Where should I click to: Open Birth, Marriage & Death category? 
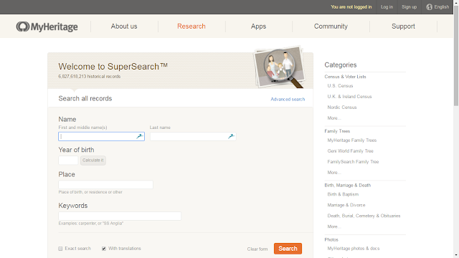pos(347,185)
